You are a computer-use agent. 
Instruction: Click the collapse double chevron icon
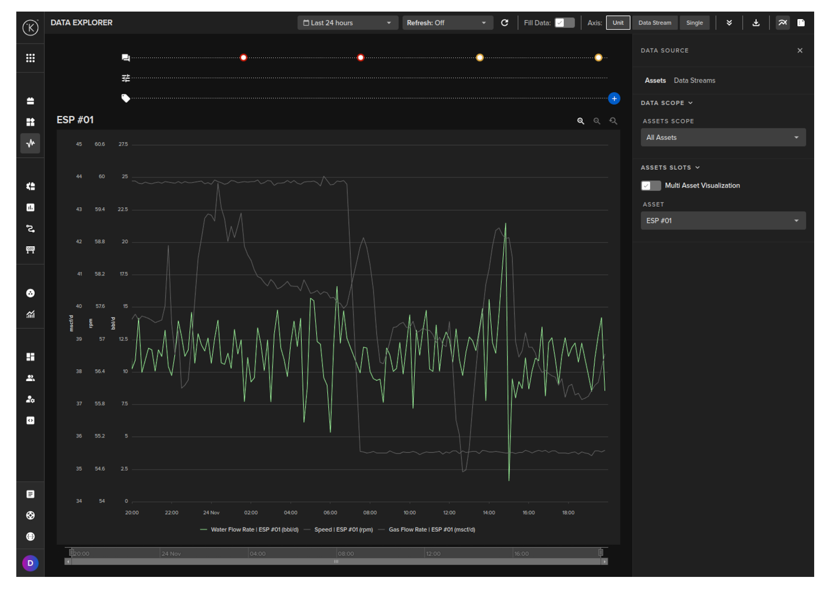point(729,23)
